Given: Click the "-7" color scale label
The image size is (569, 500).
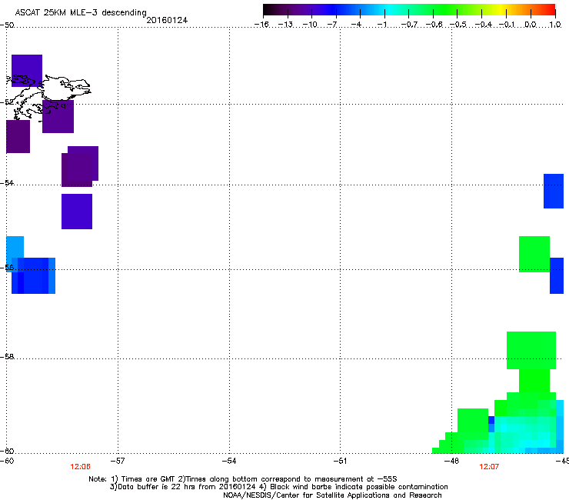Looking at the screenshot, I should [332, 25].
